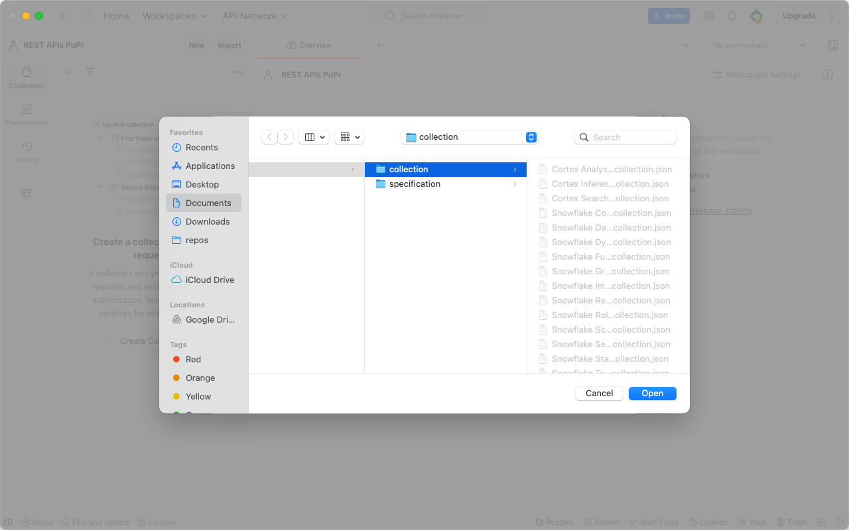The image size is (849, 530).
Task: Open Recents in Favorites sidebar
Action: tap(202, 148)
